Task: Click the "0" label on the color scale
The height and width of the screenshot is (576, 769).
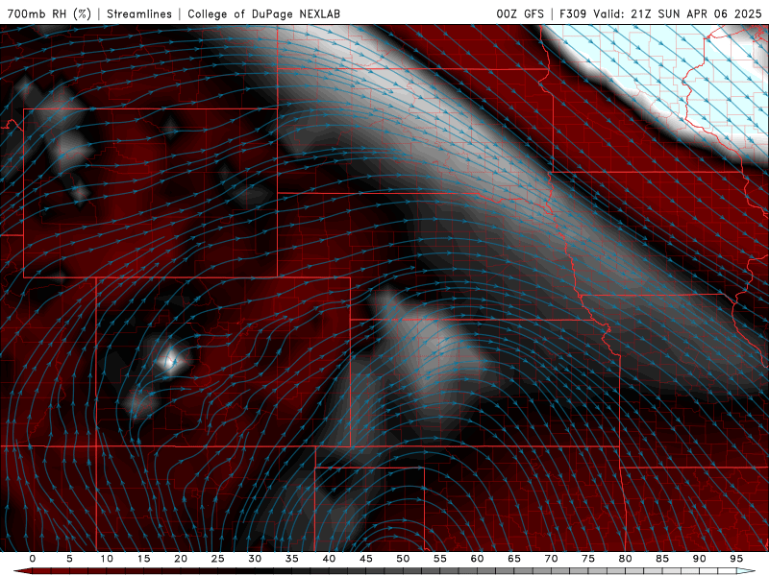Action: point(33,559)
